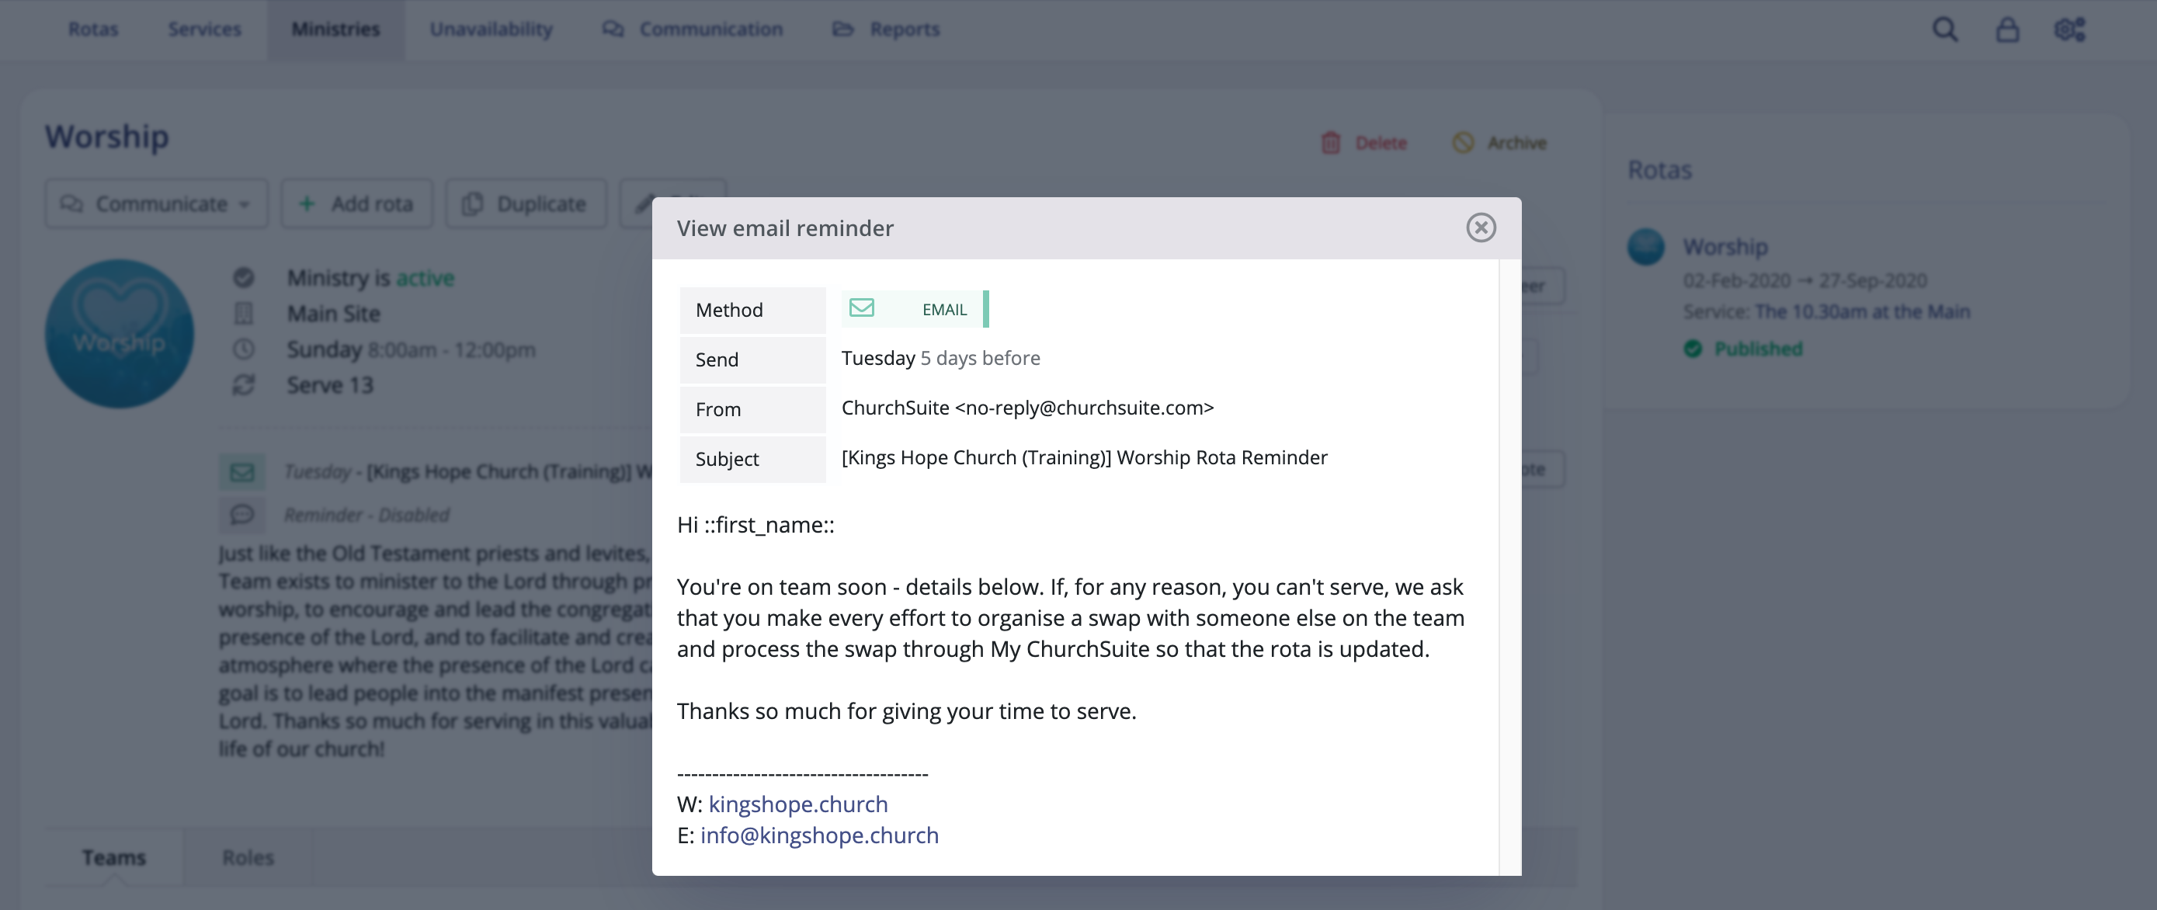
Task: Switch to the Roles tab
Action: 247,856
